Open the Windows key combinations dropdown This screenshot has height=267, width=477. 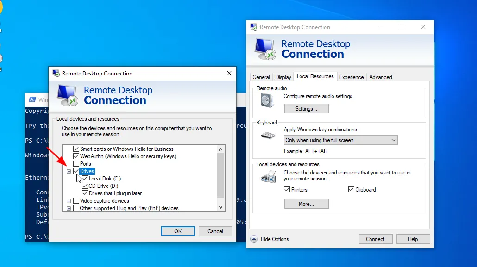[x=341, y=140]
